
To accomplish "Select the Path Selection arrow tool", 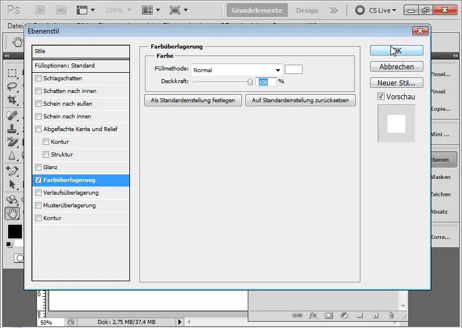I will [12, 184].
